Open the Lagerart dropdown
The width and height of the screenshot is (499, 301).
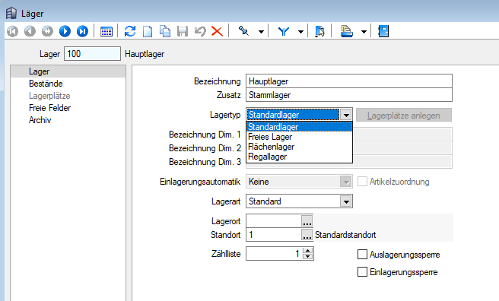point(346,201)
